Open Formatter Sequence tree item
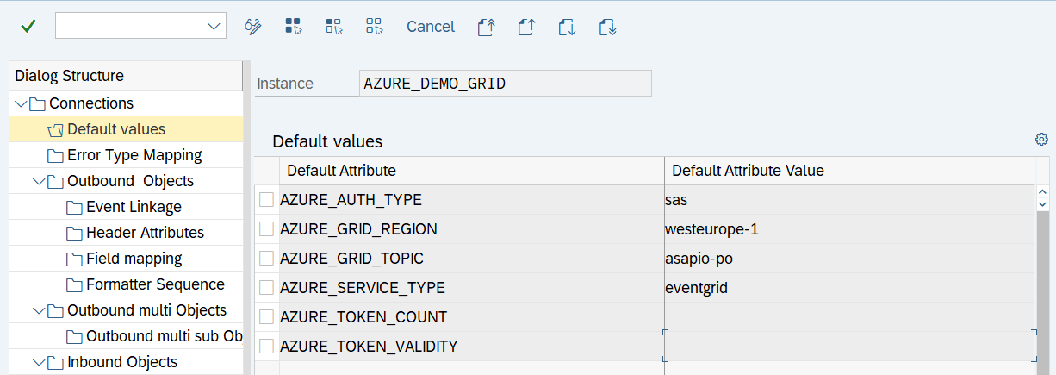The width and height of the screenshot is (1056, 375). (x=155, y=284)
